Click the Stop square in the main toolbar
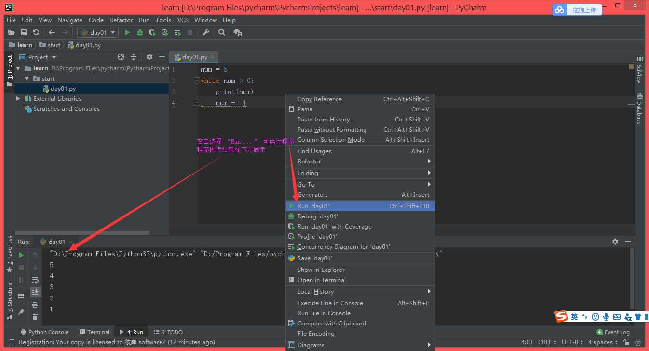This screenshot has height=351, width=649. coord(190,32)
